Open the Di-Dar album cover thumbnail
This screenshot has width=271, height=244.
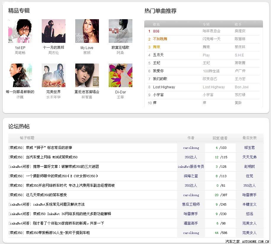pyautogui.click(x=121, y=75)
